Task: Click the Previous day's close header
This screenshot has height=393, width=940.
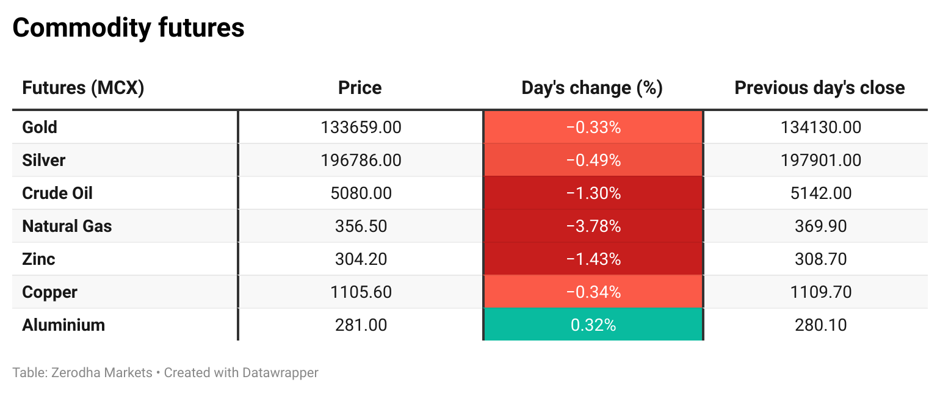Action: pos(819,88)
